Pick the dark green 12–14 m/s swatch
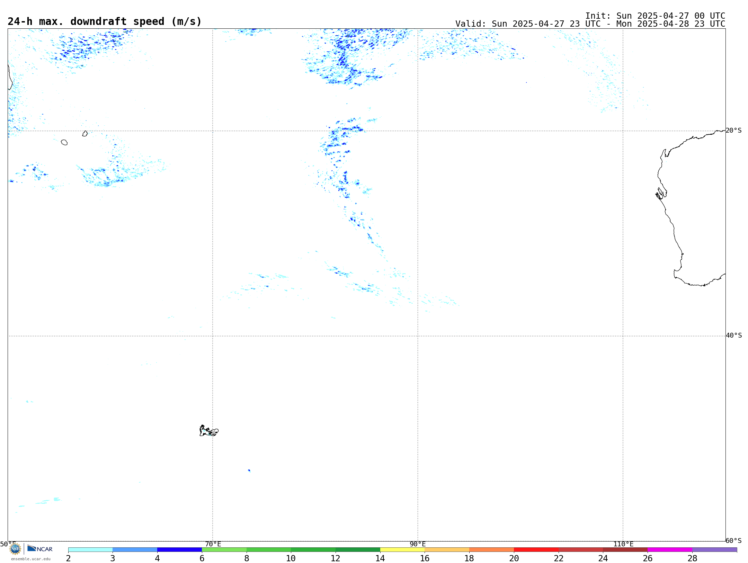 (x=358, y=550)
